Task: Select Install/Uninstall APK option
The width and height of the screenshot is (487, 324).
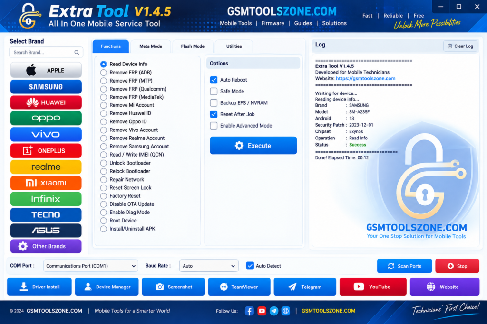Action: [x=103, y=229]
